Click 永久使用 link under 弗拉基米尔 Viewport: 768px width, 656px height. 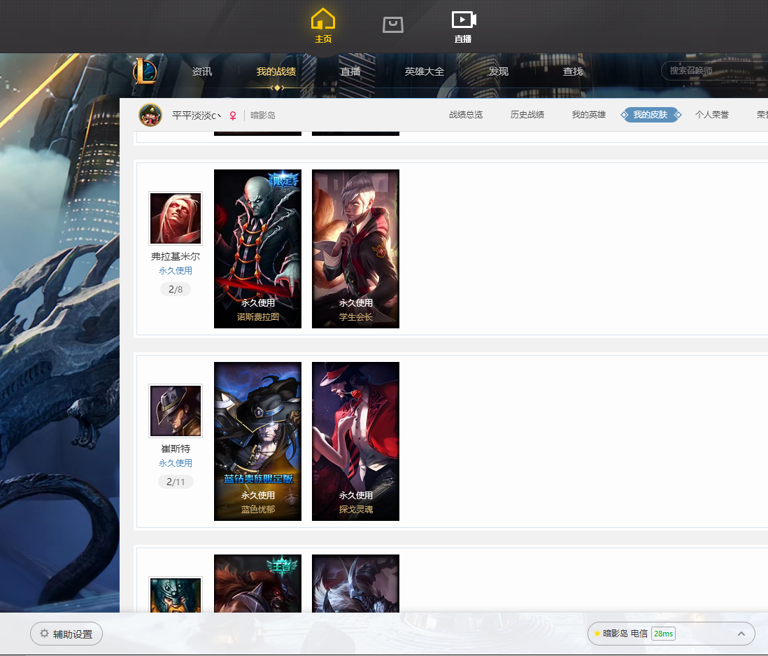click(x=176, y=271)
